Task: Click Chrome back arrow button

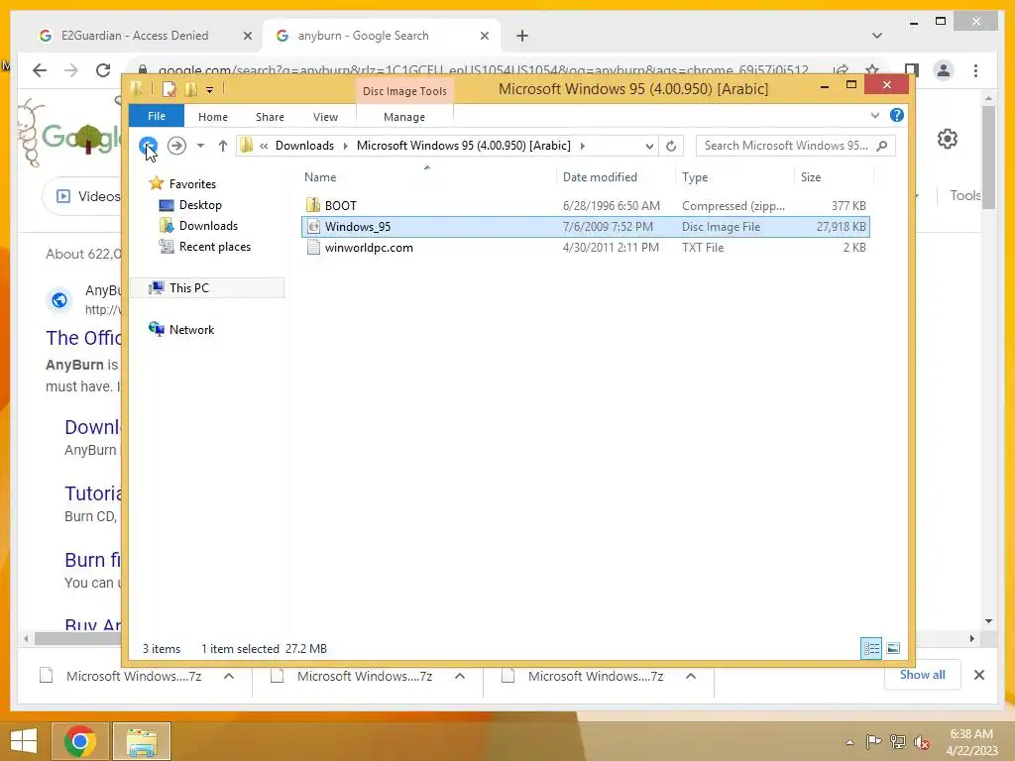Action: click(x=40, y=70)
